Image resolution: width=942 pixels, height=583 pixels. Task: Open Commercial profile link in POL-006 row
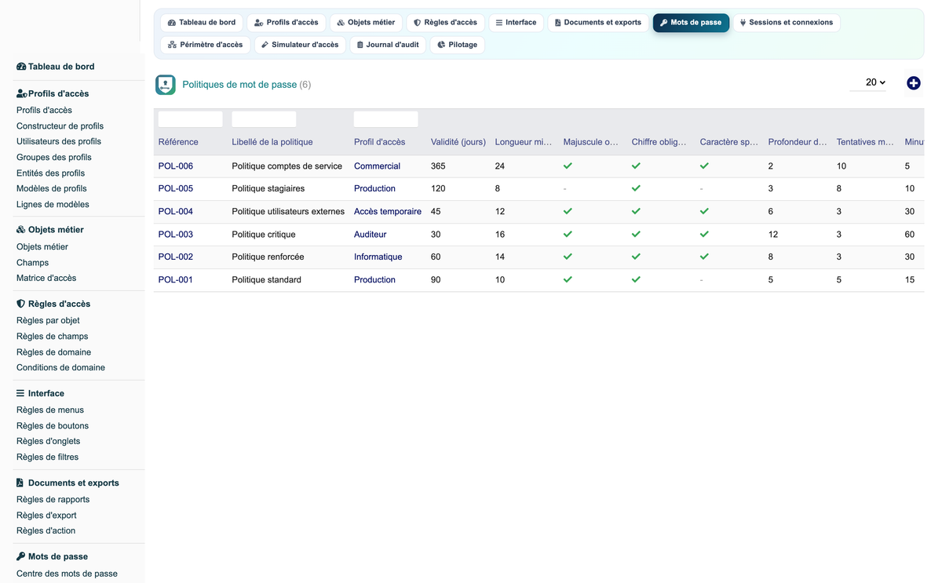[377, 166]
